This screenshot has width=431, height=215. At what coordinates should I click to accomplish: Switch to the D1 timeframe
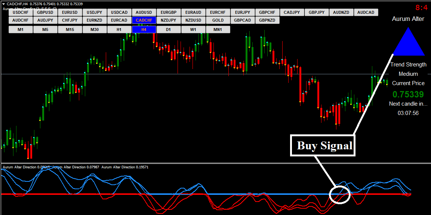coord(169,29)
